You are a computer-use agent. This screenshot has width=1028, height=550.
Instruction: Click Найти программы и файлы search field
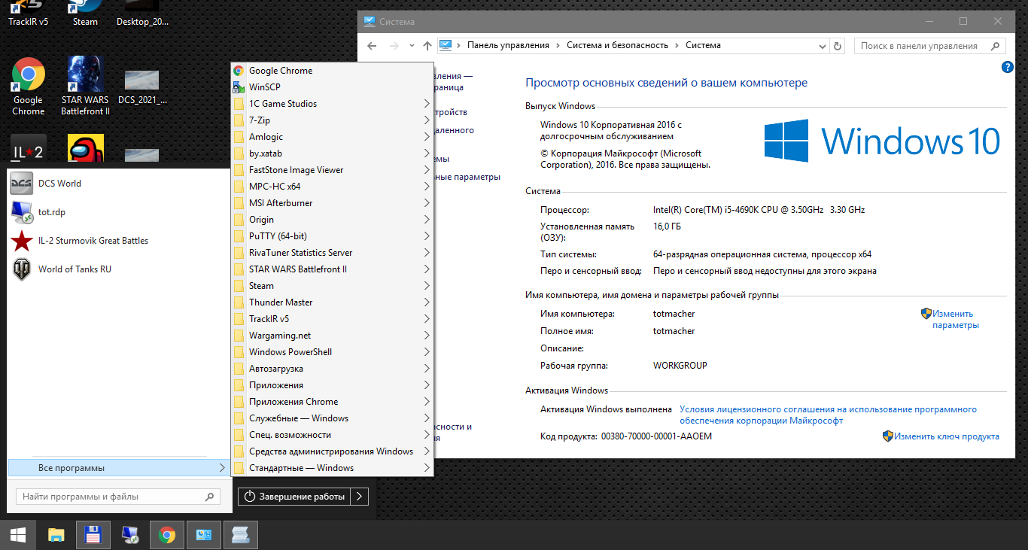pyautogui.click(x=118, y=497)
